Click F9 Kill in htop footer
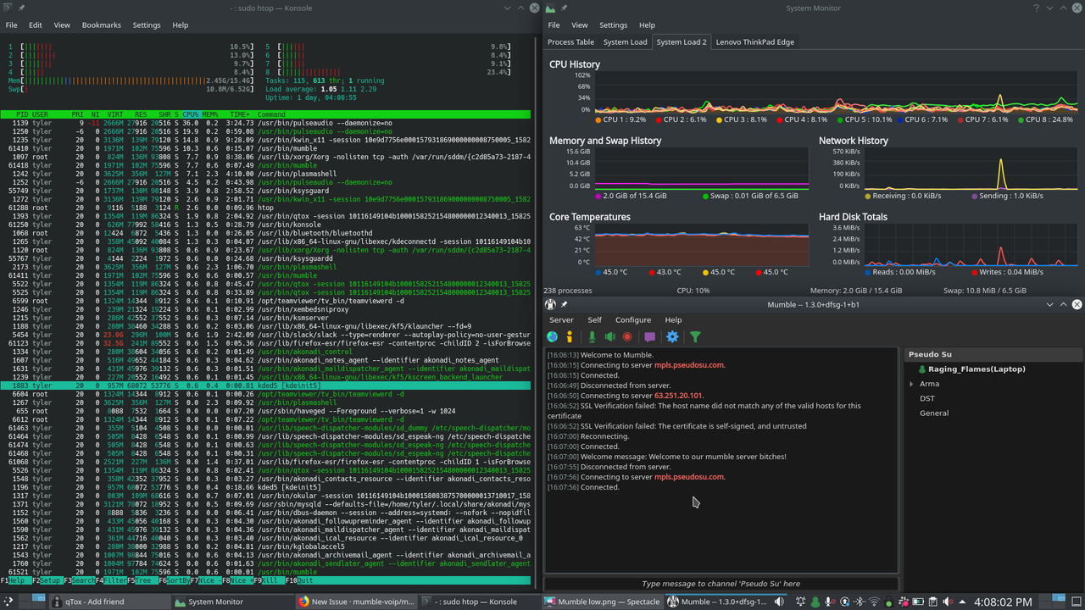Screen dimensions: 1085x610 [x=269, y=580]
